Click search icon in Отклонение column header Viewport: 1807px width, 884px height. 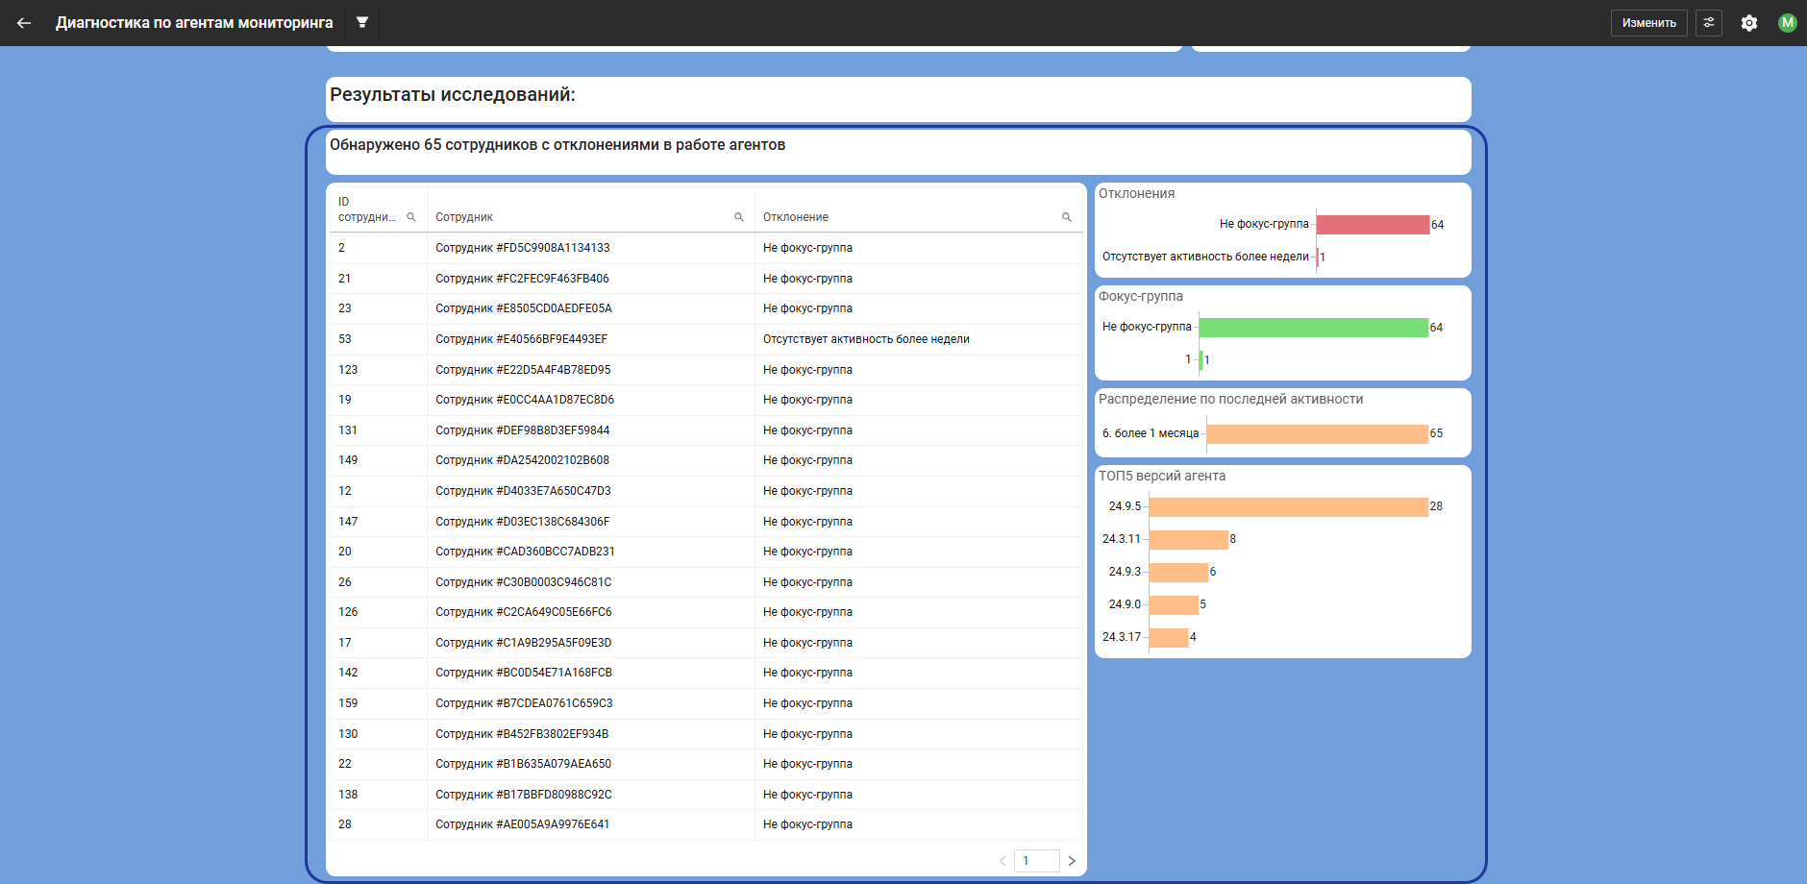1067,217
